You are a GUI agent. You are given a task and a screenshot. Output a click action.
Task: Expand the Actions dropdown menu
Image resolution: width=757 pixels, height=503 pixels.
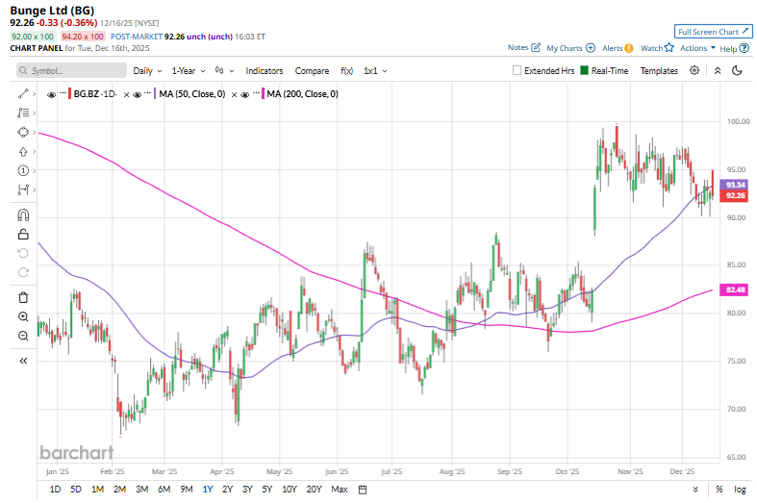point(696,48)
